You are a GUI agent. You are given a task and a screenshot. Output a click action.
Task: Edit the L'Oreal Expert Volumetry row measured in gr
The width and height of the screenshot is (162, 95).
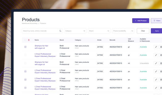pos(156,55)
